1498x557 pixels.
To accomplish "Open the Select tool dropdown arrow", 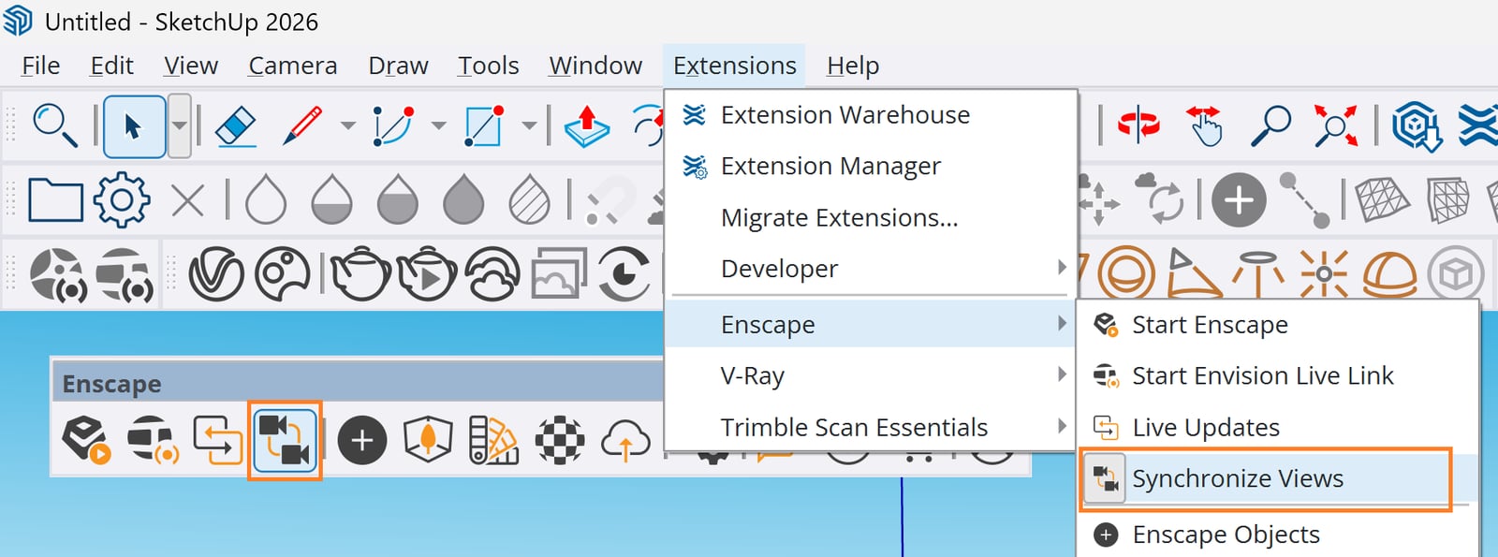I will click(179, 125).
